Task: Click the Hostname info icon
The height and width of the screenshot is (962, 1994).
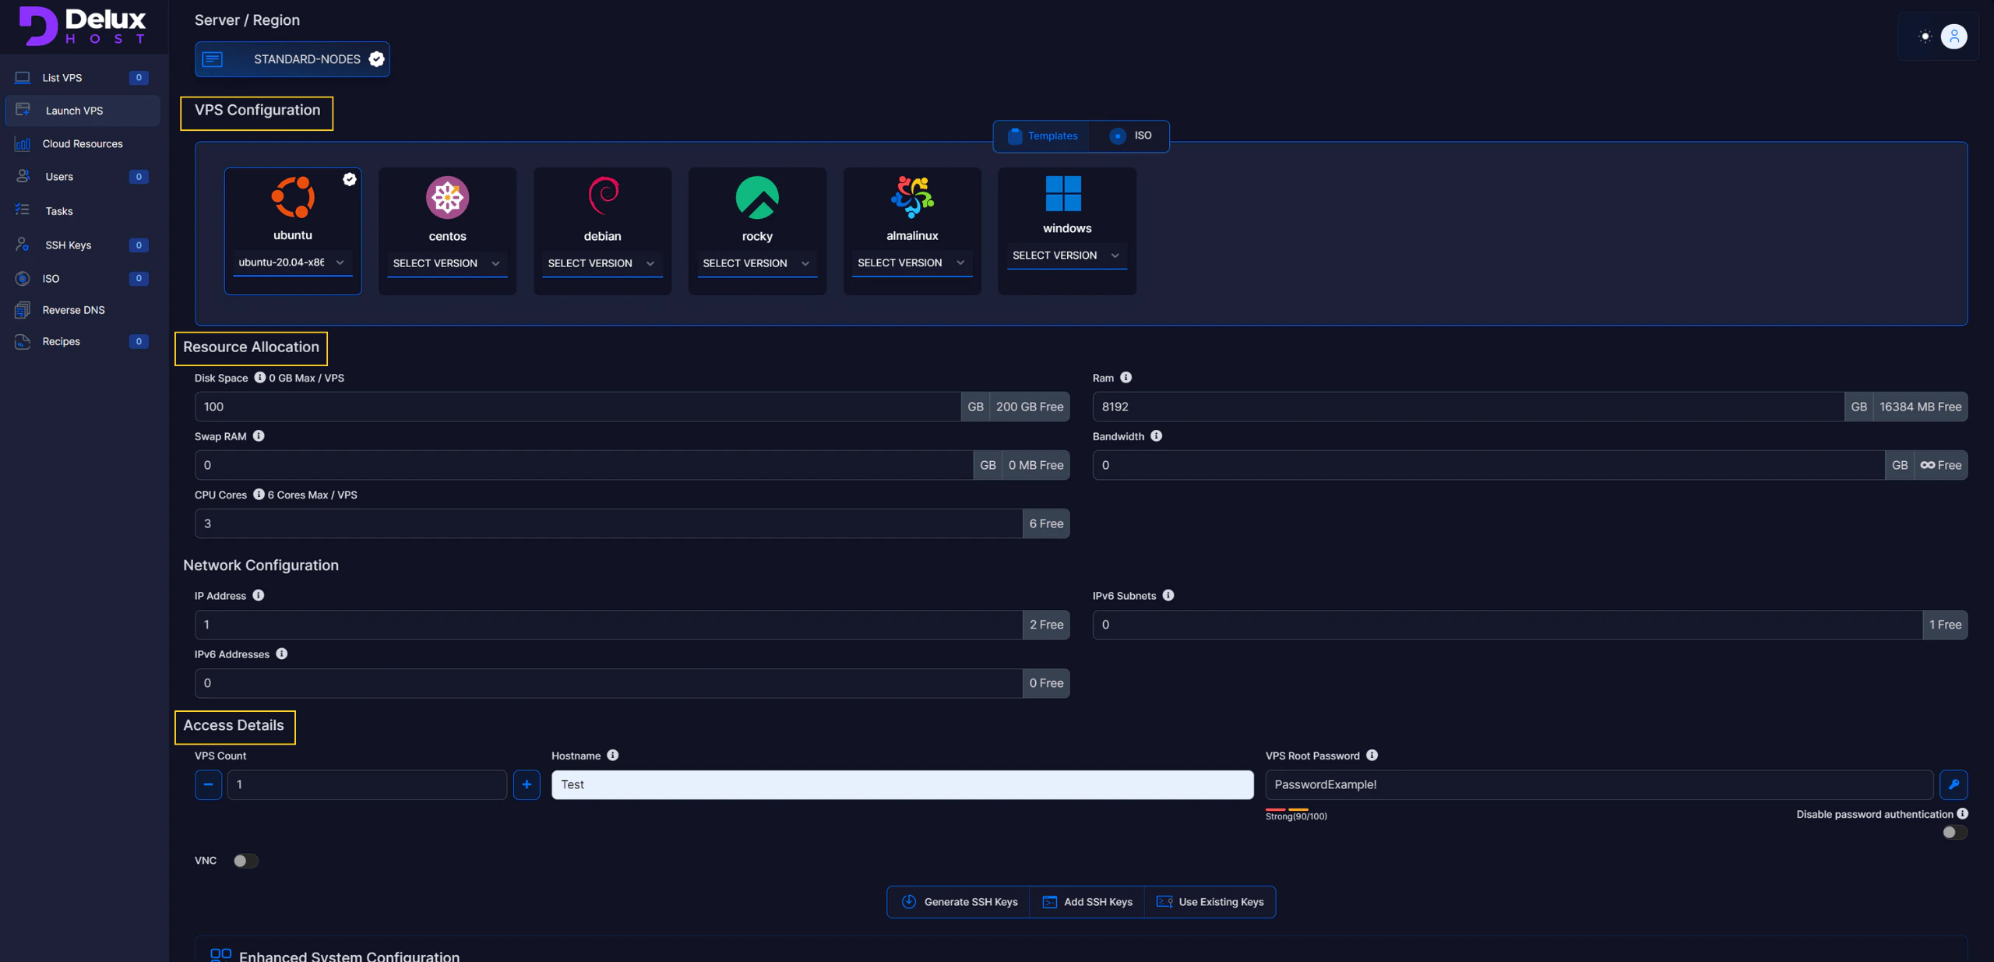Action: coord(612,756)
